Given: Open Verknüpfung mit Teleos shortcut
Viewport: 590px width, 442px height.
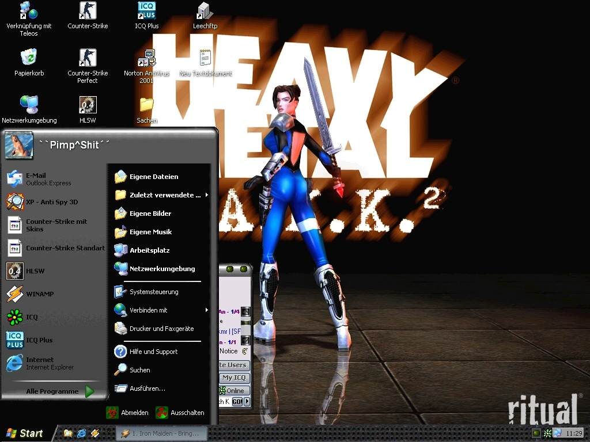Looking at the screenshot, I should tap(29, 19).
